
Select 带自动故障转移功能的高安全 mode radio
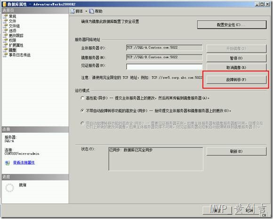(x=82, y=123)
